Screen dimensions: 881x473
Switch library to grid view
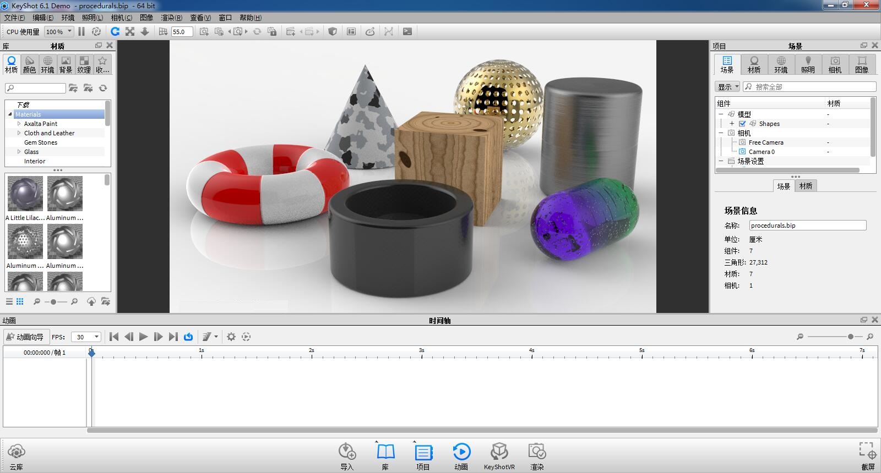(20, 301)
